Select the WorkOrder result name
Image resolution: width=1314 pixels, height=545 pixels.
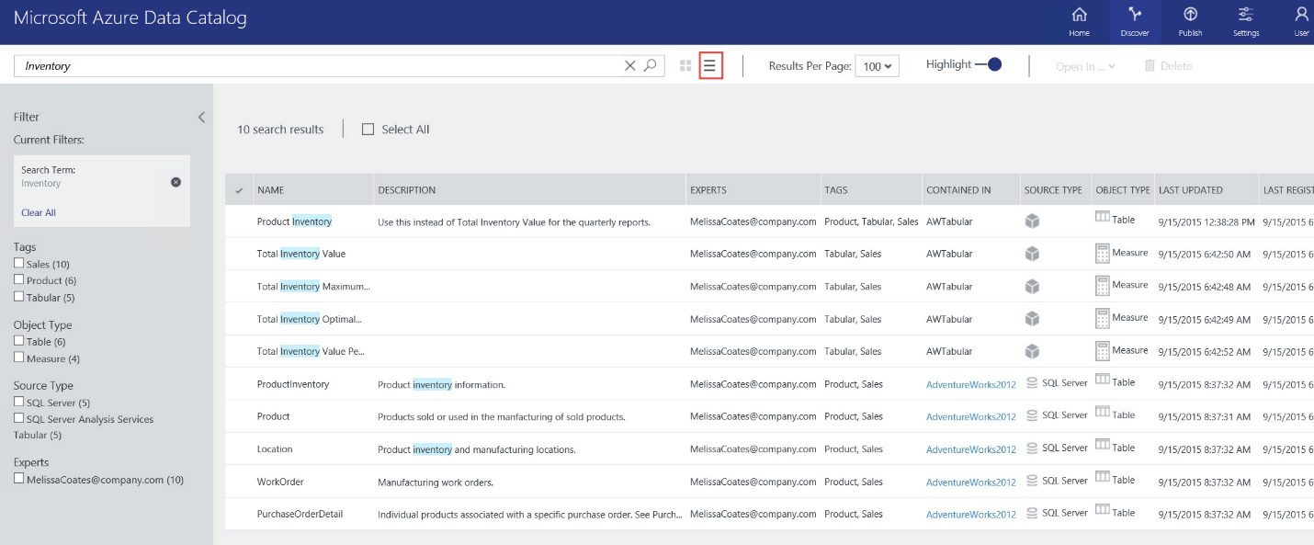coord(280,482)
